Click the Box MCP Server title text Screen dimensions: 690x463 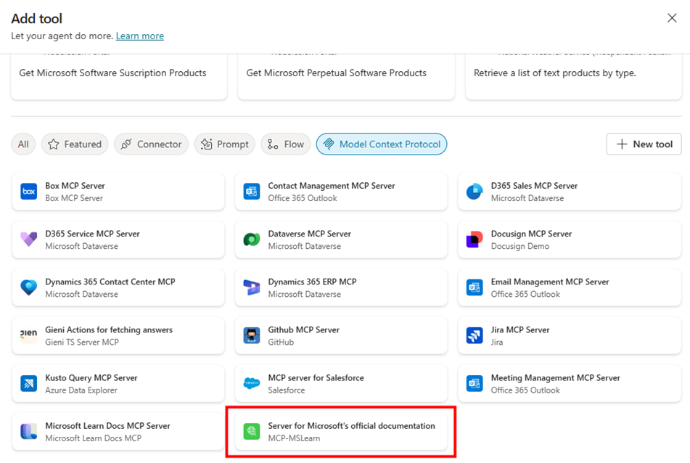[x=75, y=186]
